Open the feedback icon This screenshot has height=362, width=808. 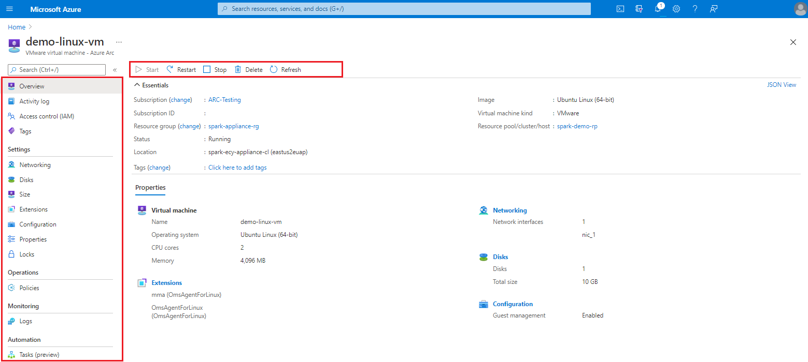tap(714, 9)
